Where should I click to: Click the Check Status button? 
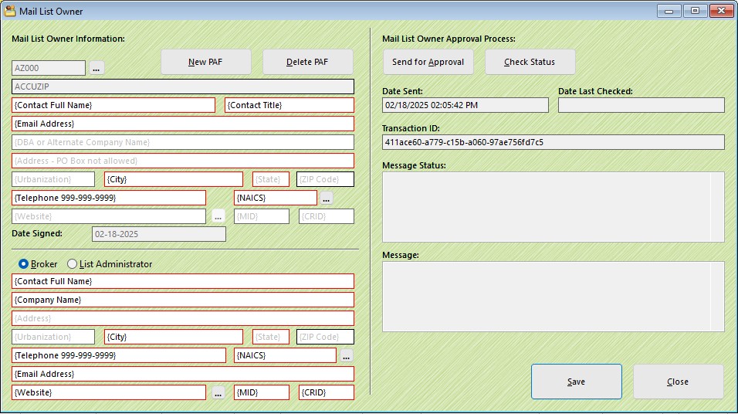point(530,62)
